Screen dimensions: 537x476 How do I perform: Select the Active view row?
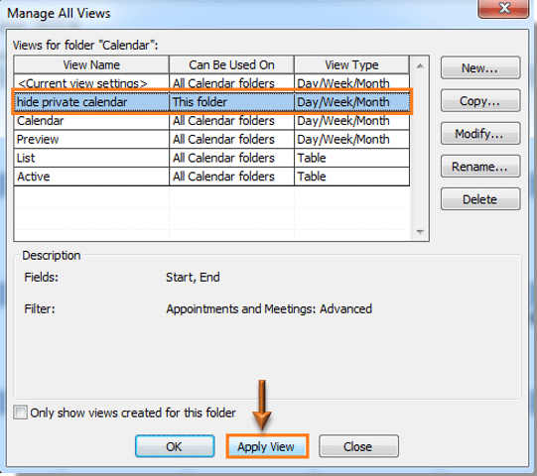click(211, 177)
